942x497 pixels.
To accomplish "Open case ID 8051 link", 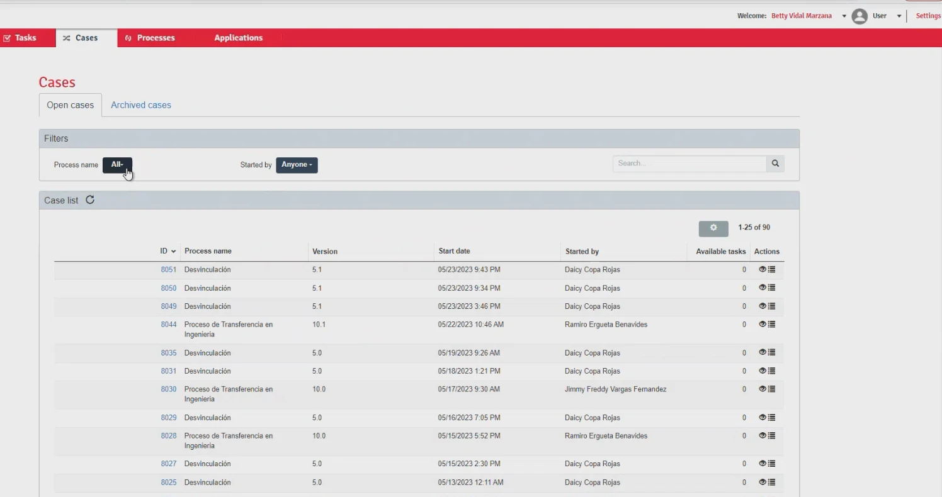I will click(169, 269).
